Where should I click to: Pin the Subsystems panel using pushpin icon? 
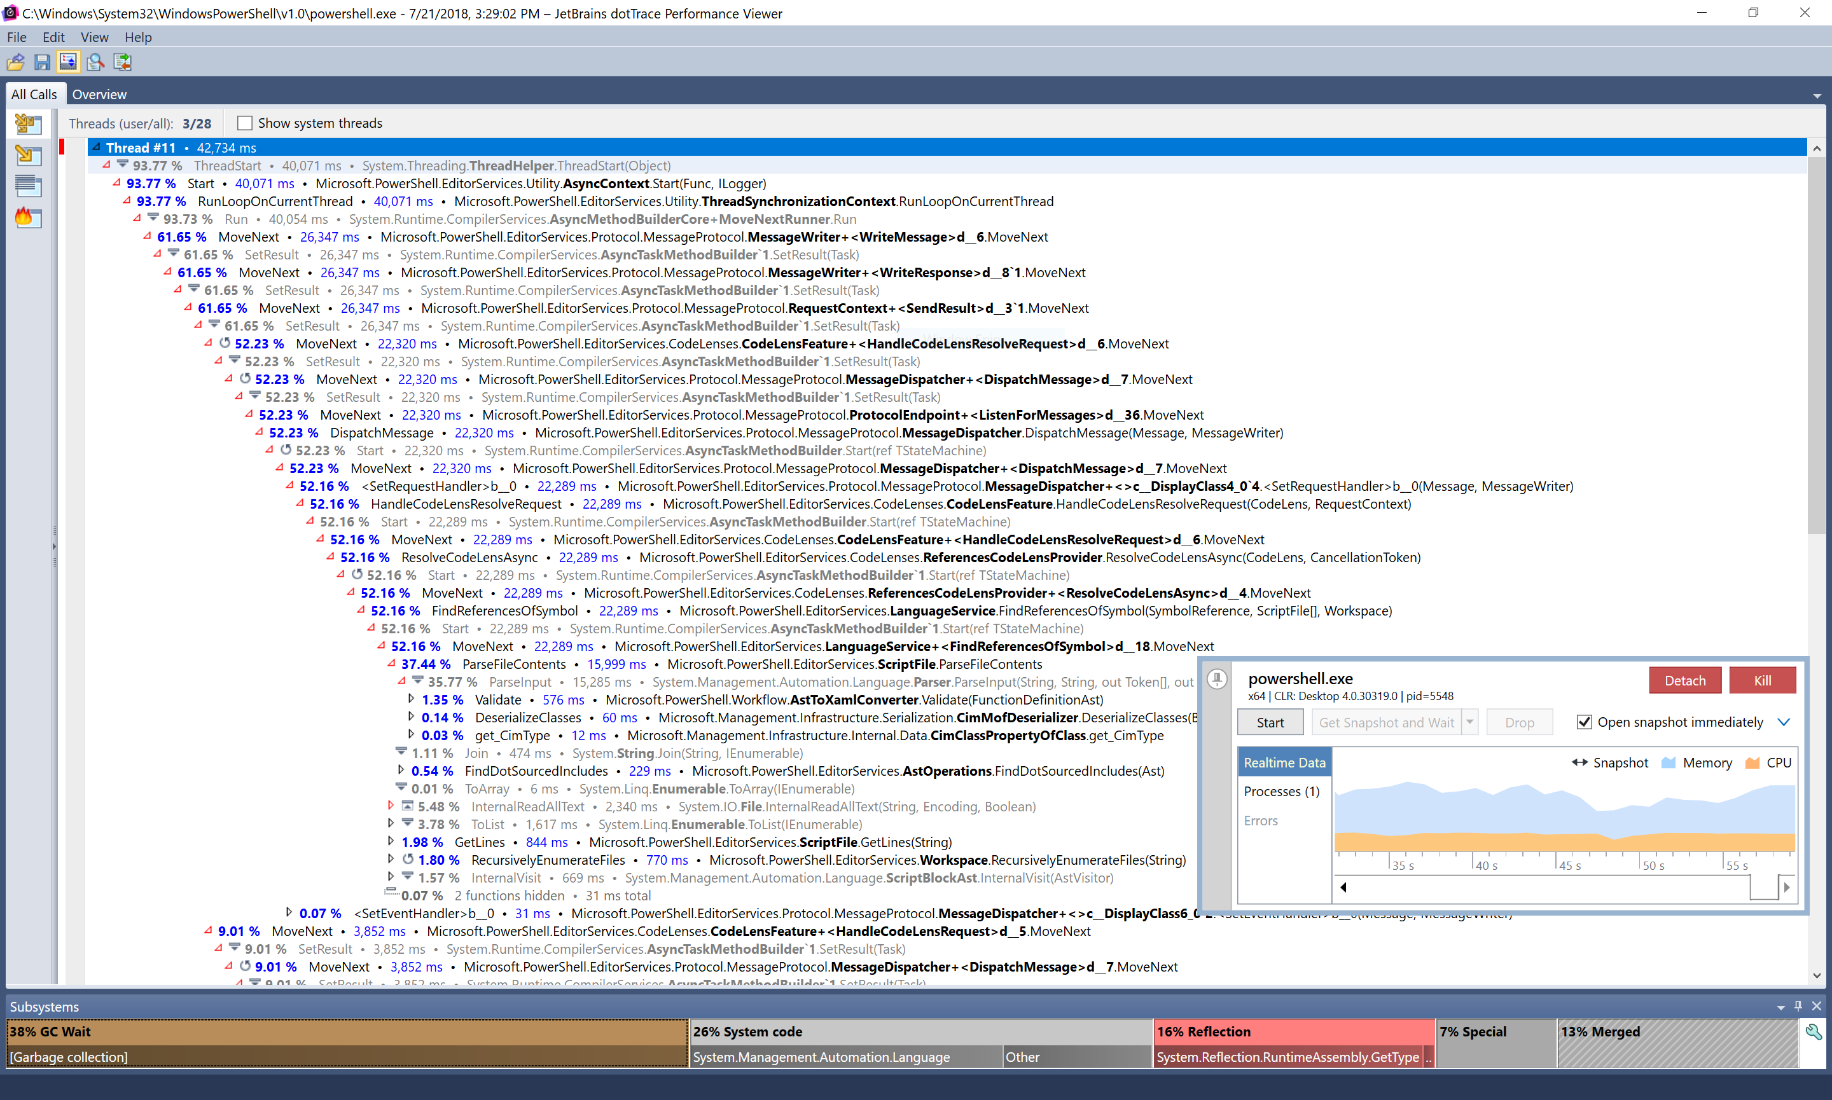click(1798, 1006)
